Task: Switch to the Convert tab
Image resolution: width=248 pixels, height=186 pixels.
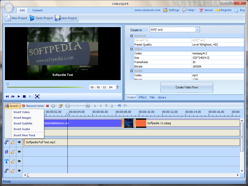Action: 37,10
